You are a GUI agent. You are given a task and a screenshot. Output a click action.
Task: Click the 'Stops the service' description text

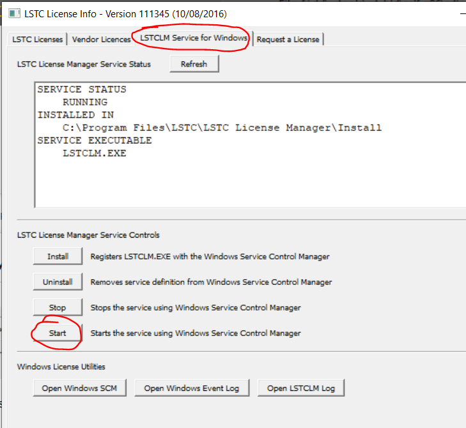[196, 307]
